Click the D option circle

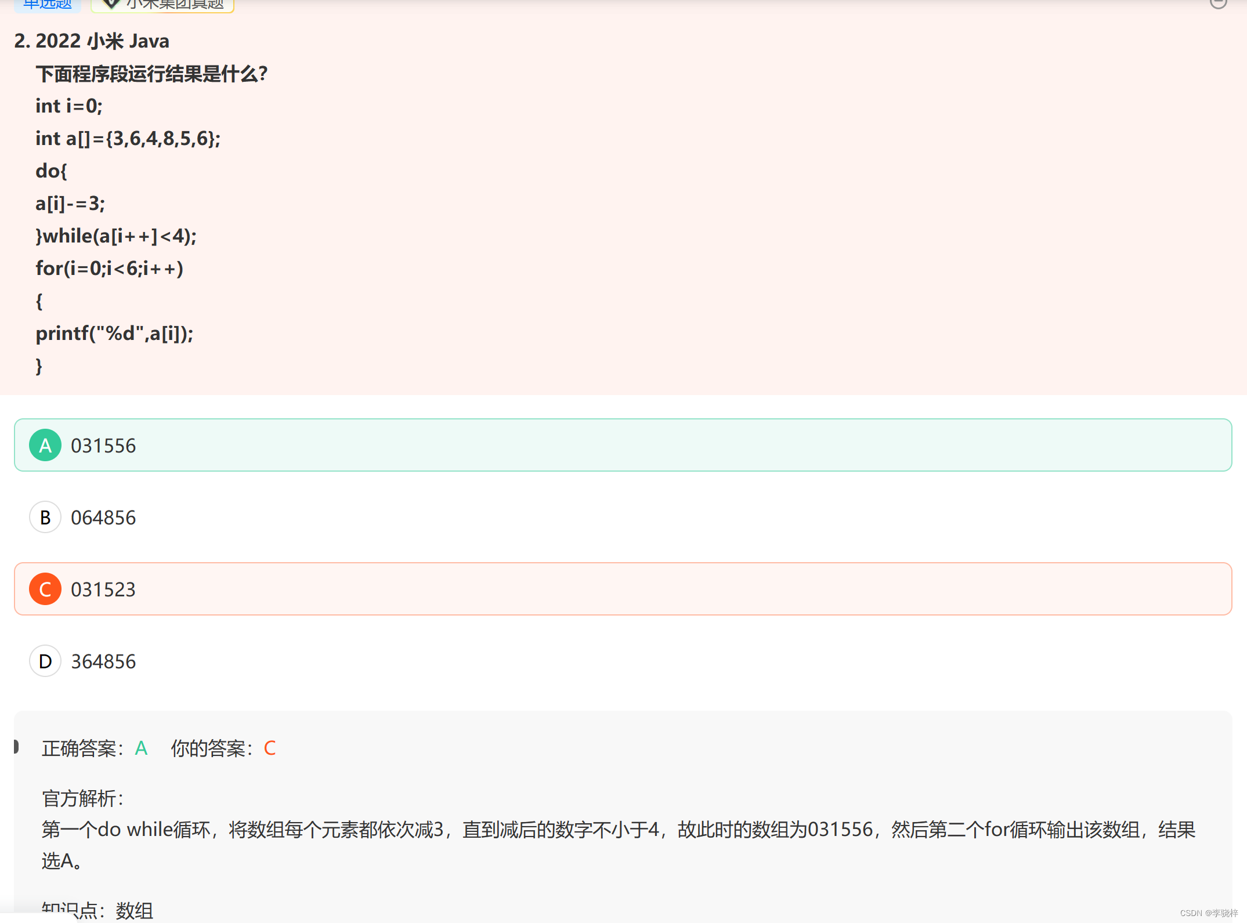pos(45,661)
